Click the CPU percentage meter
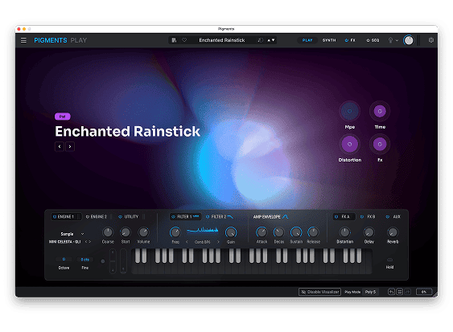453x332 pixels. [424, 292]
